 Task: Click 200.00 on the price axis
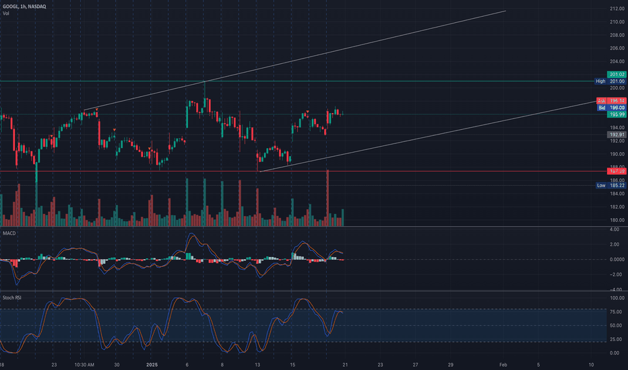pos(617,88)
